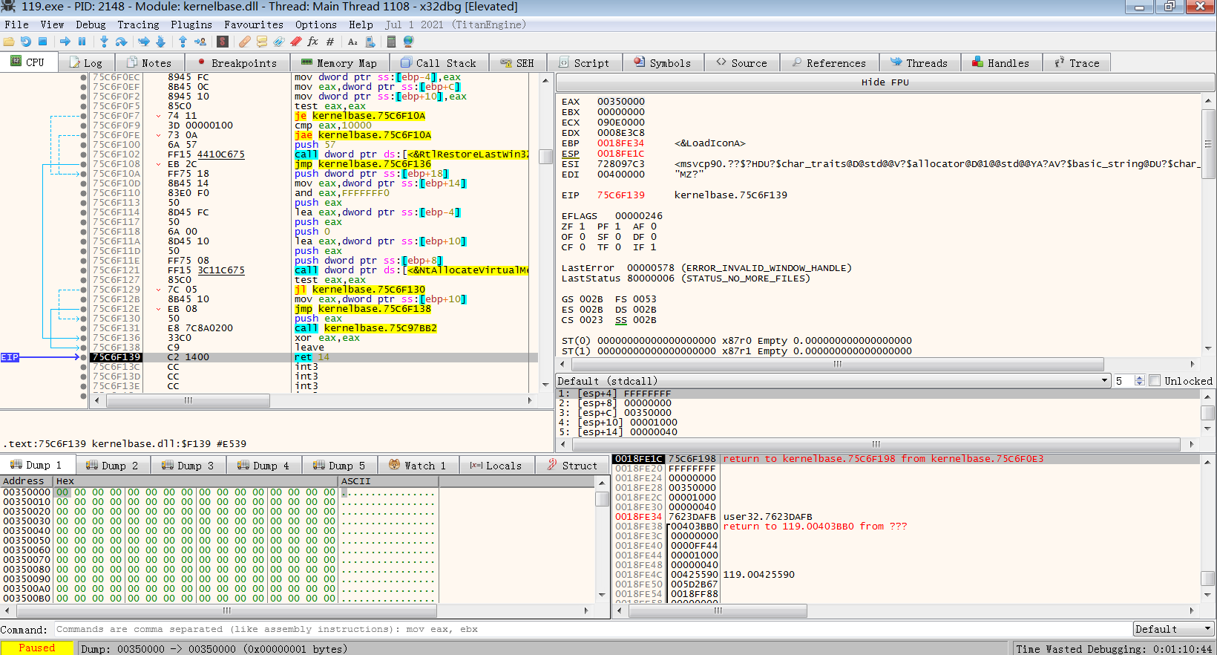Enable the Unlocked checkbox
Image resolution: width=1217 pixels, height=655 pixels.
click(1155, 381)
